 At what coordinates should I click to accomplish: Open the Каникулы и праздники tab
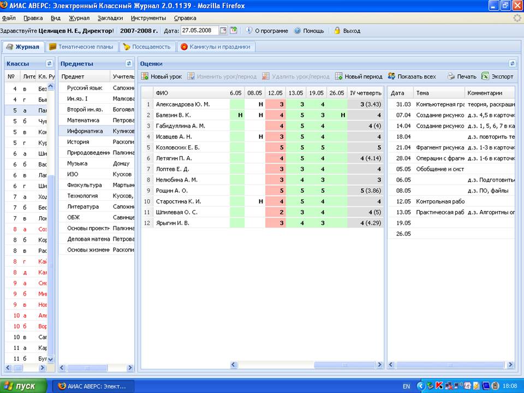coord(216,47)
